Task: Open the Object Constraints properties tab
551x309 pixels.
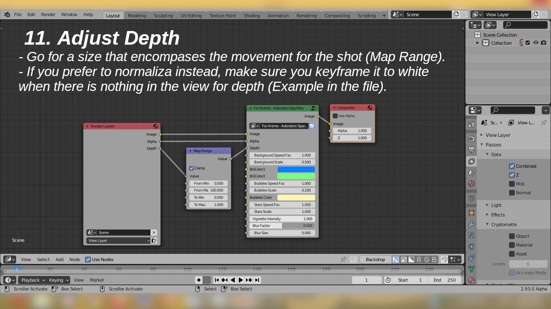Action: [x=471, y=257]
